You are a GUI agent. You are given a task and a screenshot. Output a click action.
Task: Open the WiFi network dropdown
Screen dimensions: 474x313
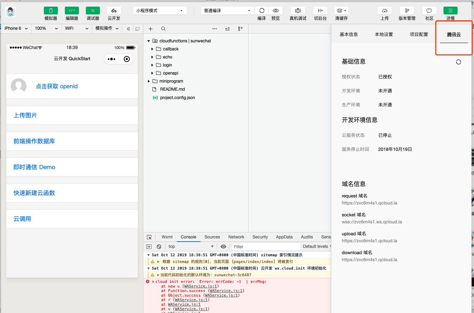77,28
